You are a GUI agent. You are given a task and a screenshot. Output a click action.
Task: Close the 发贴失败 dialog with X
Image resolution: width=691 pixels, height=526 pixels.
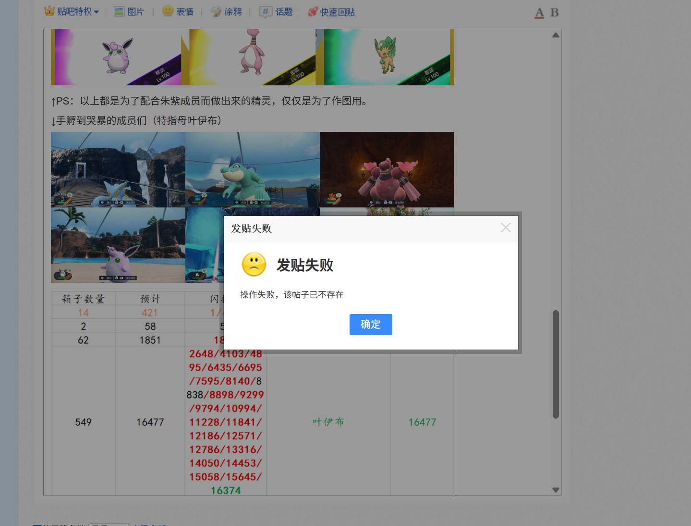506,228
